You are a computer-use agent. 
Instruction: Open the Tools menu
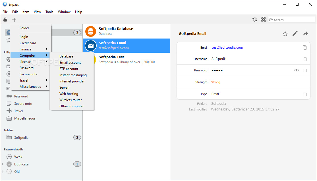(49, 12)
